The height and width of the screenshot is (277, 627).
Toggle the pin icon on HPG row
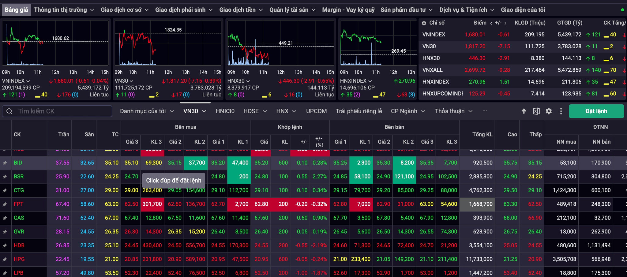[x=5, y=260]
